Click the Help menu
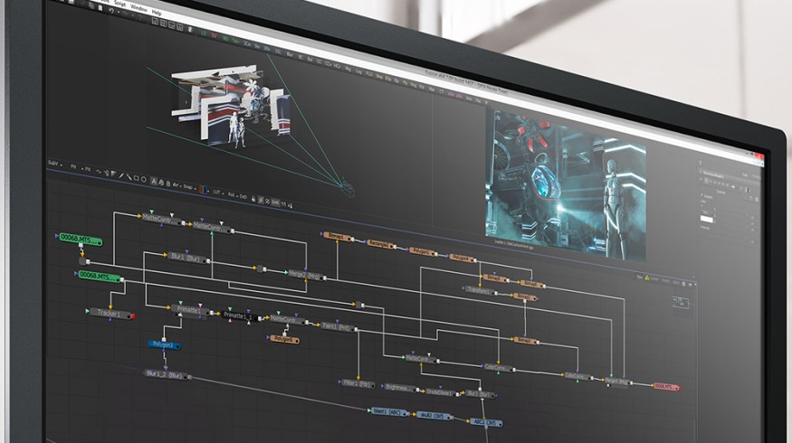 (x=157, y=13)
